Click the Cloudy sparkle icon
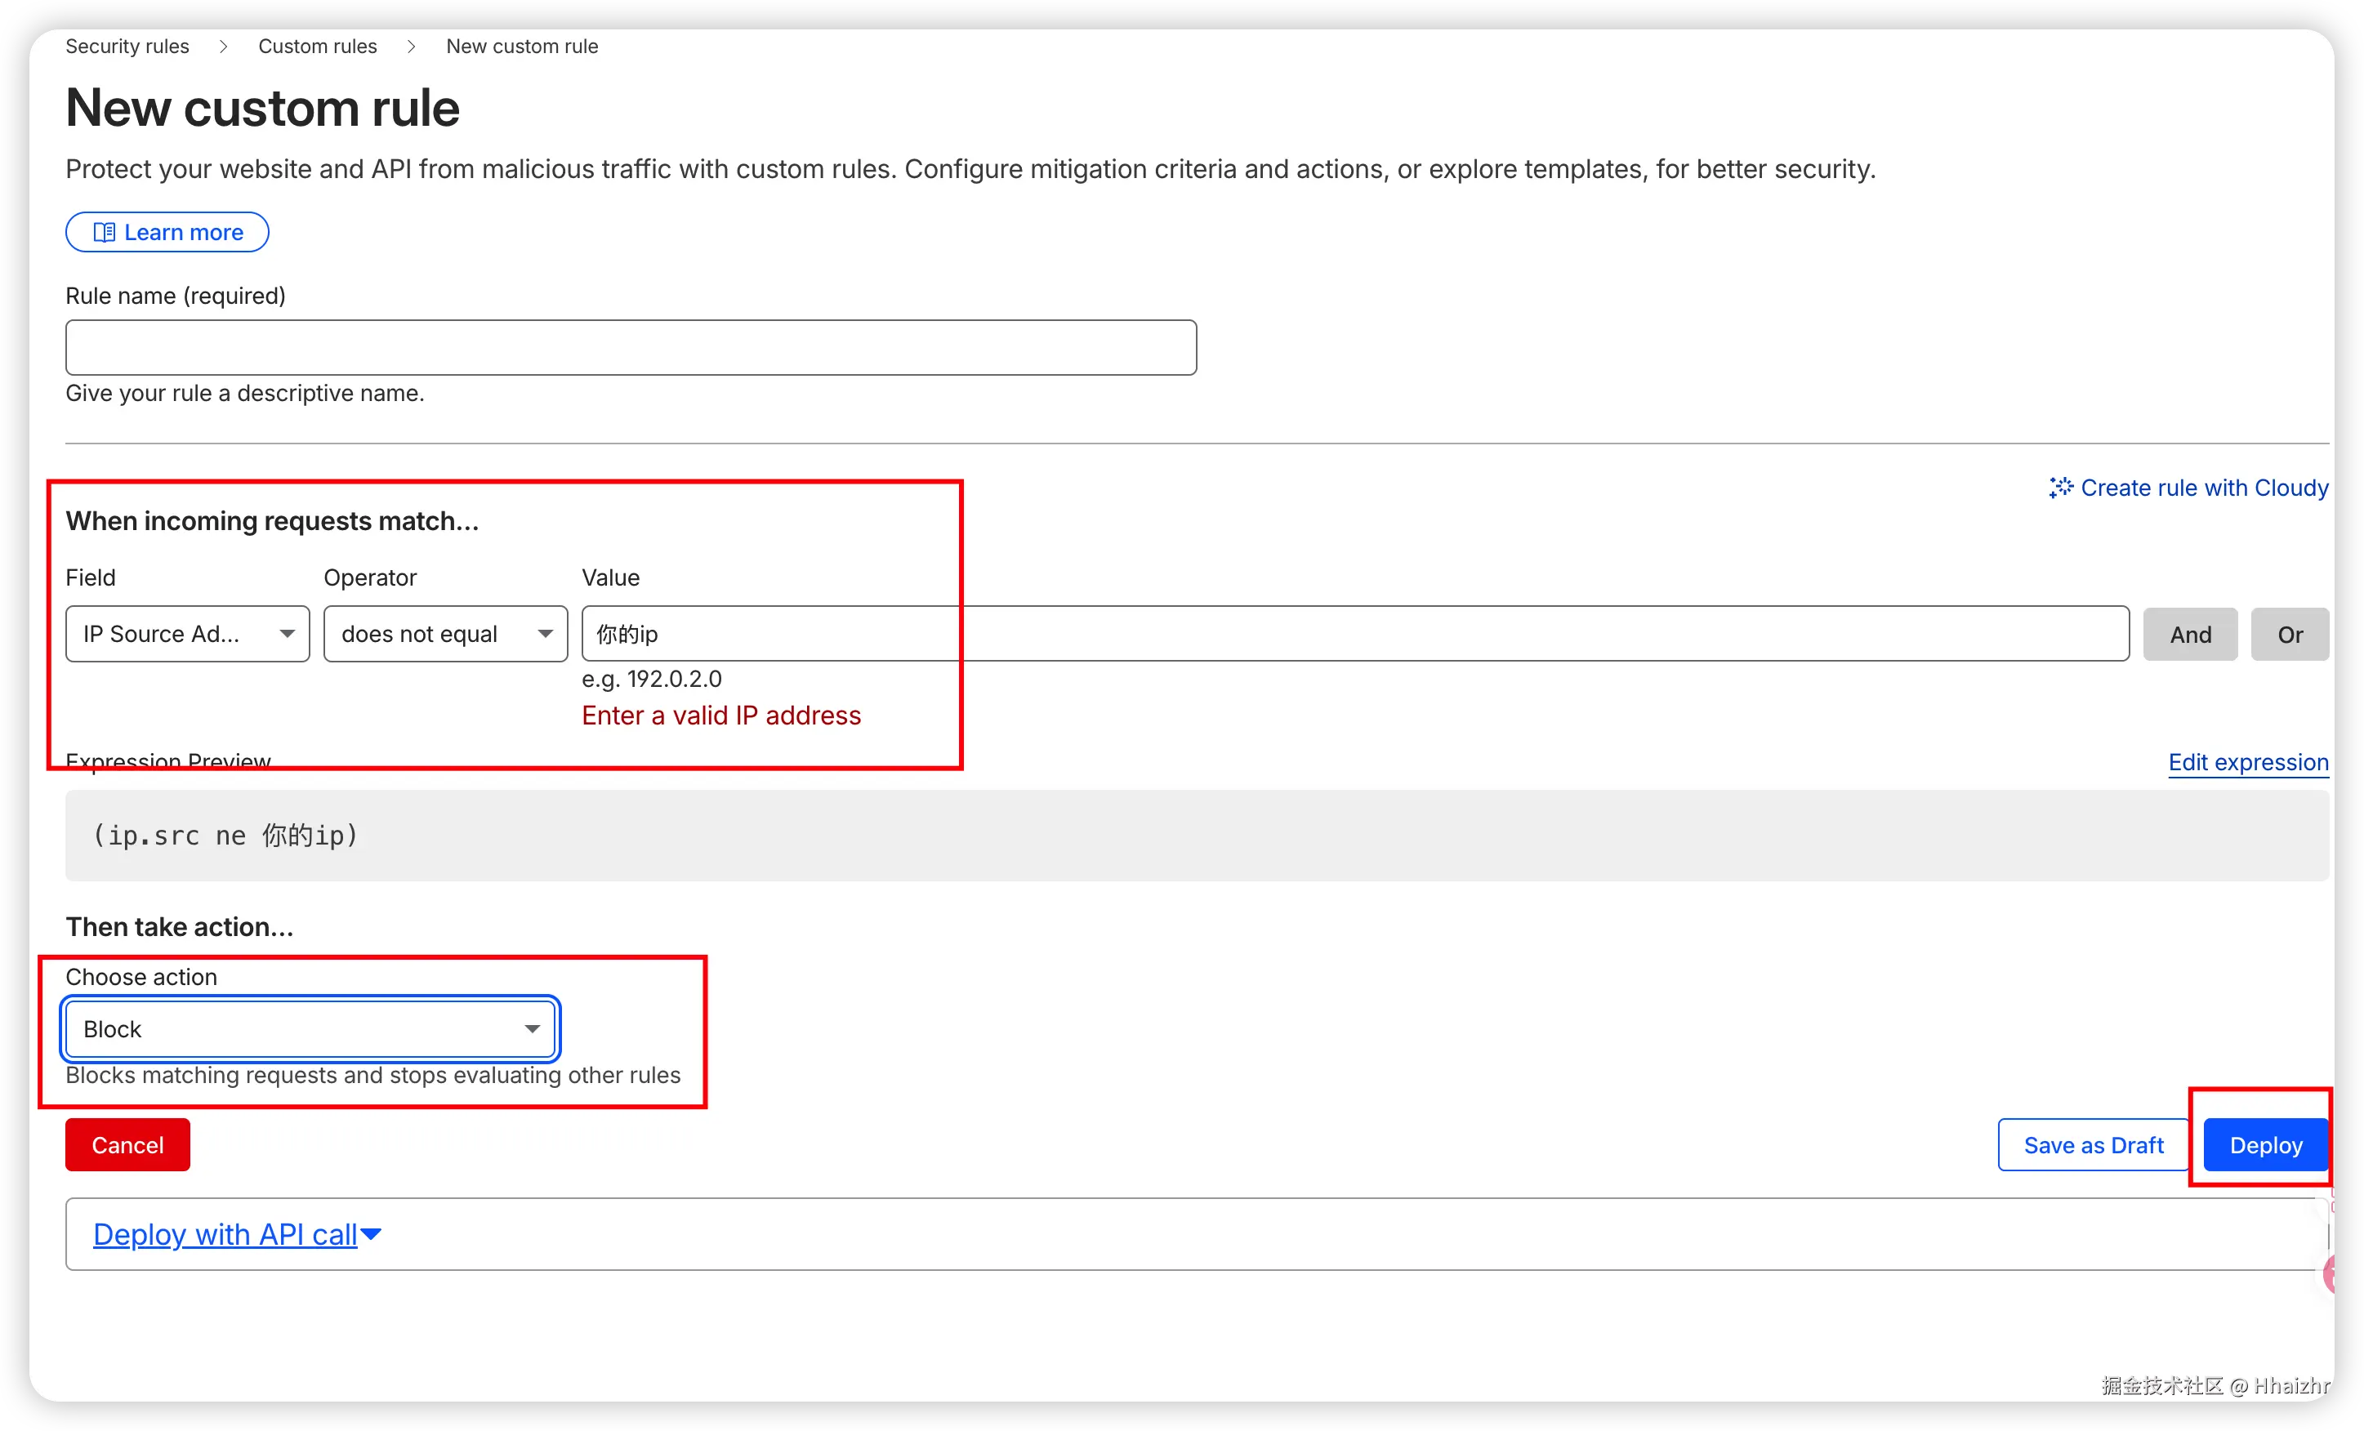 pos(2060,488)
